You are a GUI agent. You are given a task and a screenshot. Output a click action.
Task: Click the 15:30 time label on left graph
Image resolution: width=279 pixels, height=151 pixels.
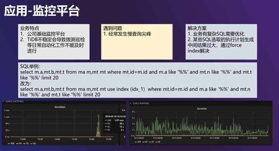[109, 139]
